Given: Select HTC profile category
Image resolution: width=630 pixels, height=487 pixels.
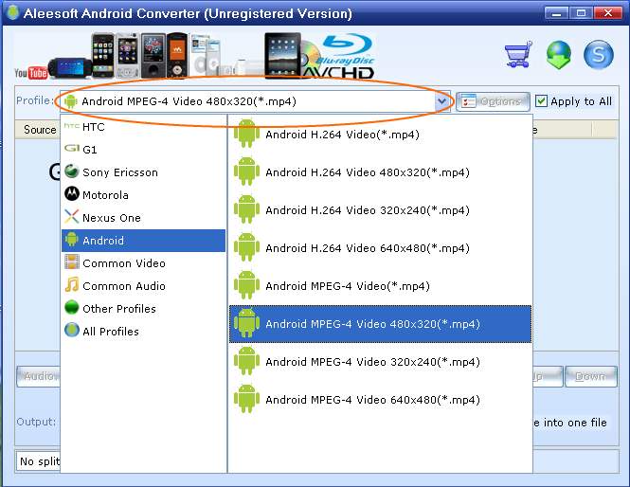Looking at the screenshot, I should coord(143,127).
